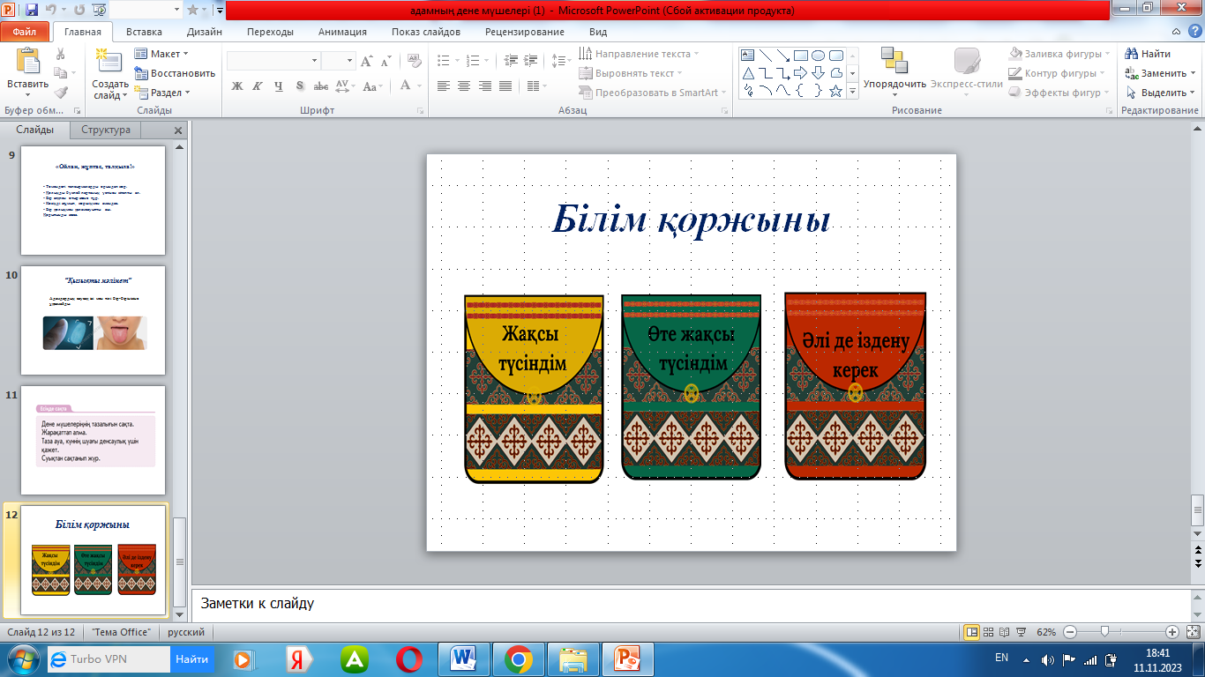
Task: Click the Clear Formatting eraser icon
Action: [x=414, y=61]
